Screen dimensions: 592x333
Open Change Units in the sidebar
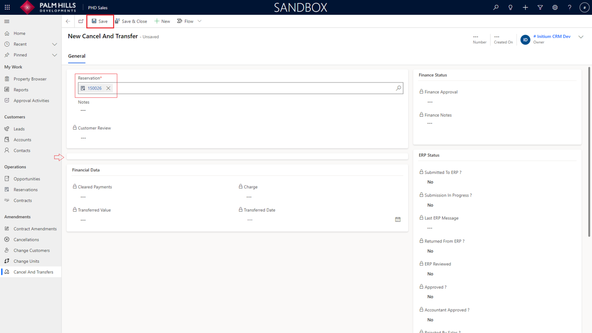tap(30, 261)
